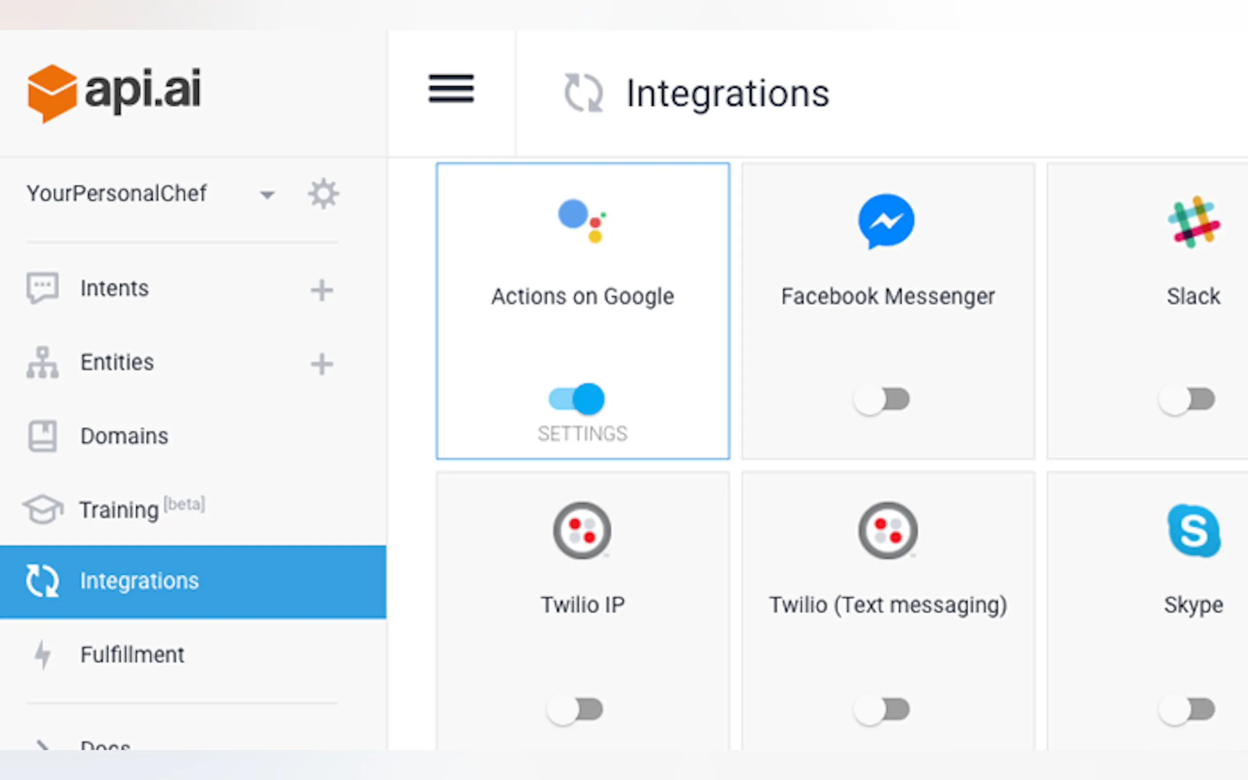Click the Skype logo icon
1248x780 pixels.
point(1193,530)
